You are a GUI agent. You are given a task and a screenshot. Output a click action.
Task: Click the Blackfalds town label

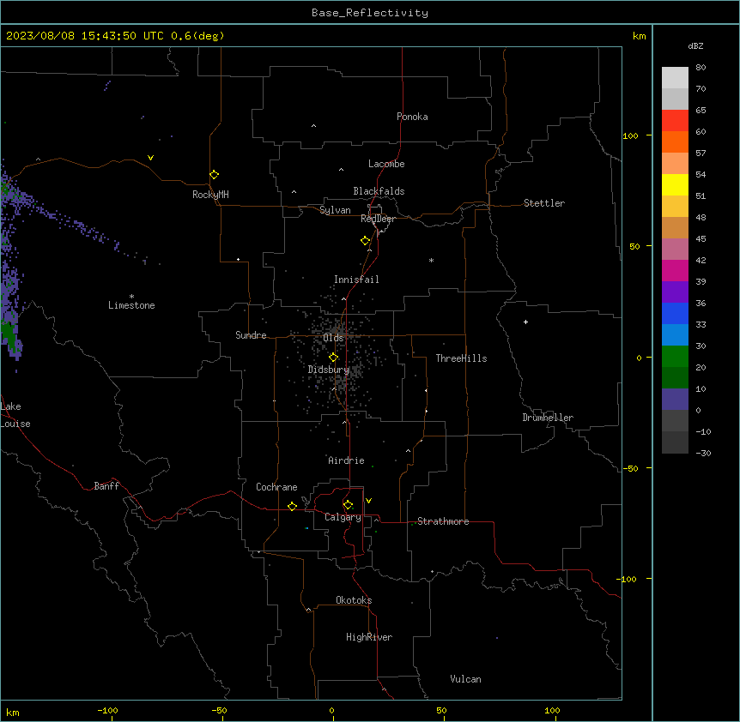pos(379,191)
